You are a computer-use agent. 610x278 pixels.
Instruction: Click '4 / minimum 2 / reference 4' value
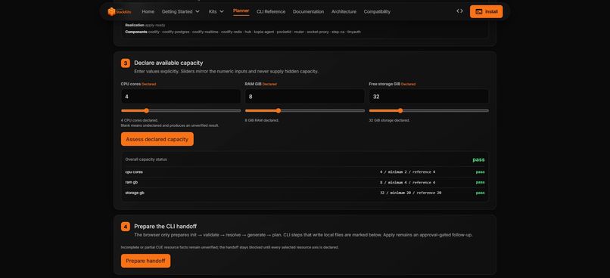point(408,172)
